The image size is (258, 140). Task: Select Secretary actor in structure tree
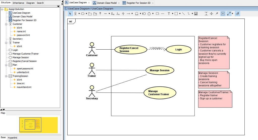click(17, 39)
